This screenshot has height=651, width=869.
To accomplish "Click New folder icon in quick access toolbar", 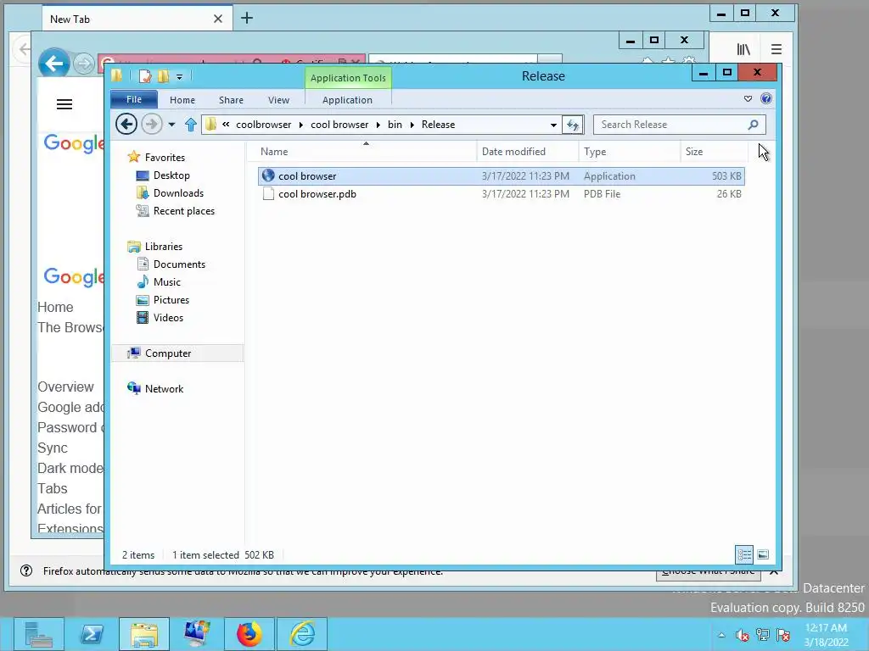I will [164, 76].
